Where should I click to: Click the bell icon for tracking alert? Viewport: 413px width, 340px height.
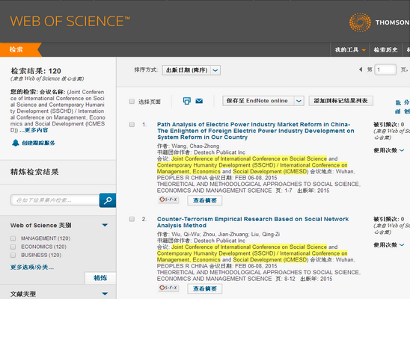click(x=16, y=143)
